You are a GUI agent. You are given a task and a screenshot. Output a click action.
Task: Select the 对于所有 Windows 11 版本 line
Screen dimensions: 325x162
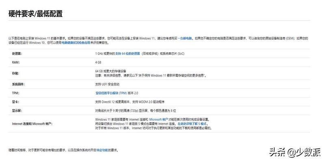[x=154, y=128]
